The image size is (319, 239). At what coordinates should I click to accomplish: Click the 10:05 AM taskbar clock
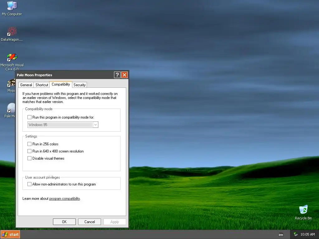tap(307, 234)
